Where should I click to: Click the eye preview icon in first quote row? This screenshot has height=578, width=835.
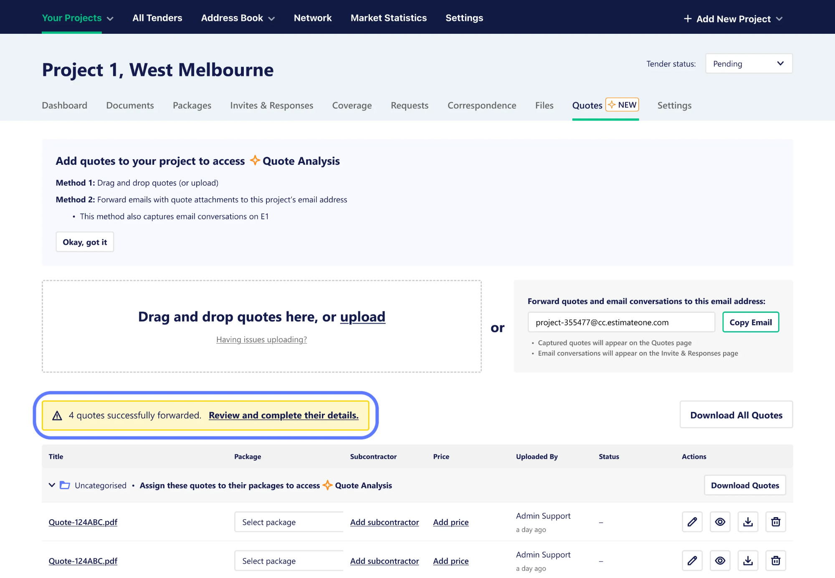click(x=720, y=522)
